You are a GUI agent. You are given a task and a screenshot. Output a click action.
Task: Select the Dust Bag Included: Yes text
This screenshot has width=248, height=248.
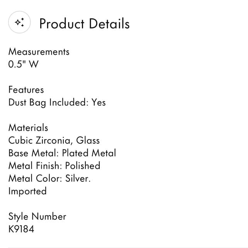(57, 102)
